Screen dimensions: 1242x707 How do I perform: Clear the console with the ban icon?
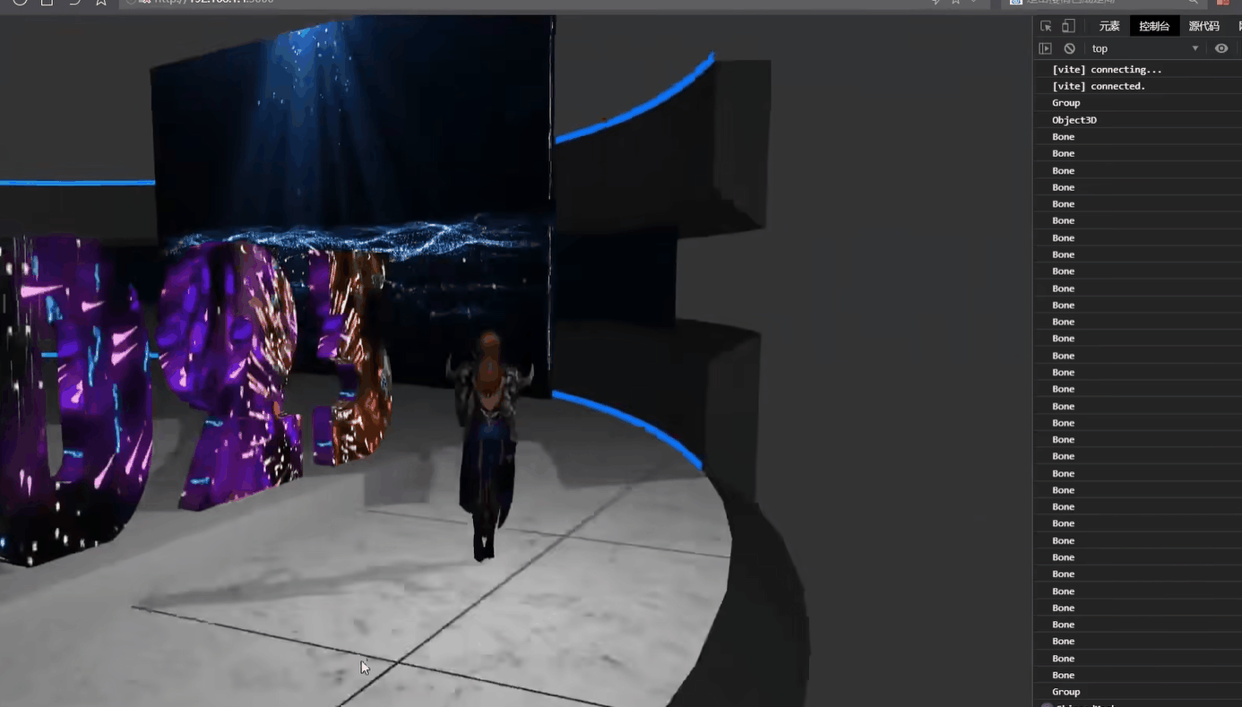click(x=1069, y=48)
